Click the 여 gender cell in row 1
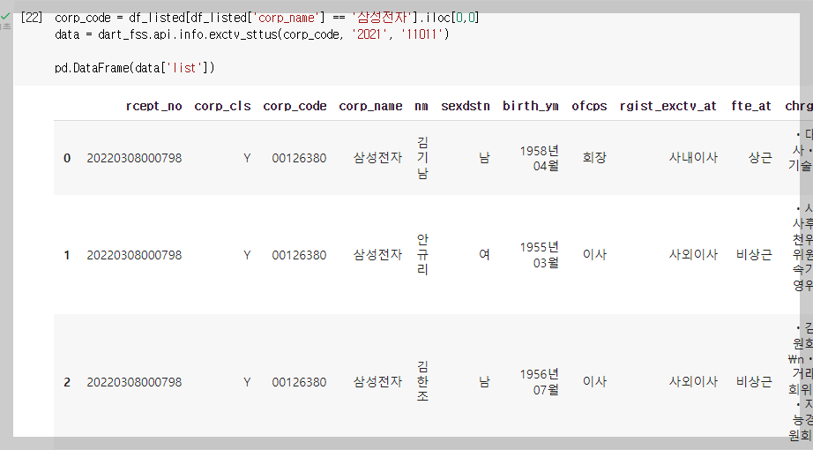The image size is (813, 450). 484,255
